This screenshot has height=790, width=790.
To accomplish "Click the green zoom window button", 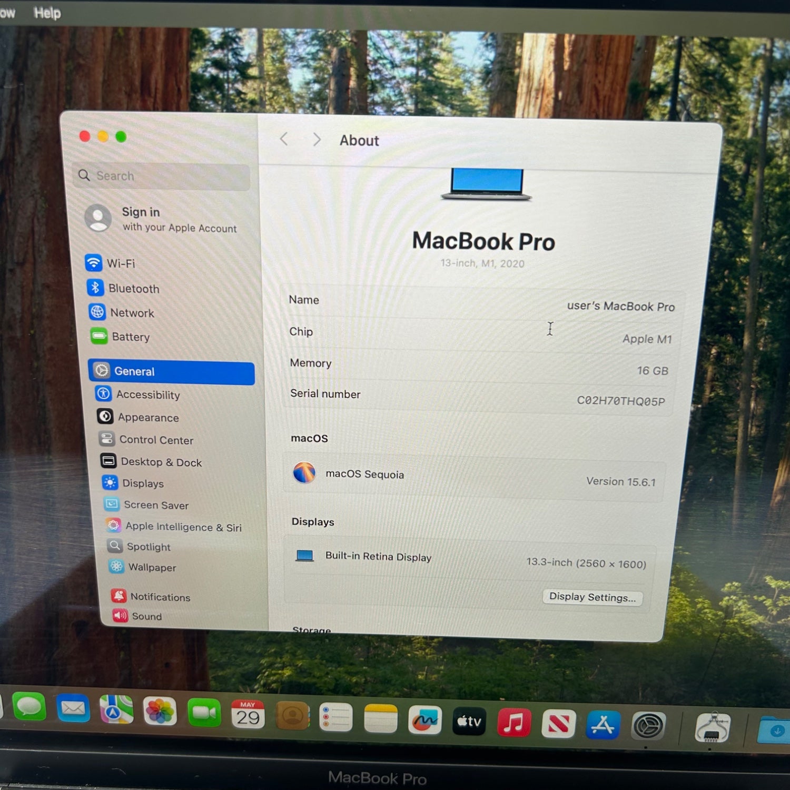I will (121, 136).
